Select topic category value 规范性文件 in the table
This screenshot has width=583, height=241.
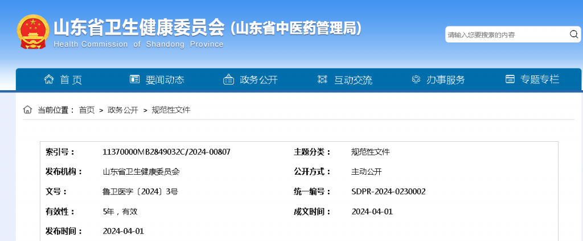(371, 152)
